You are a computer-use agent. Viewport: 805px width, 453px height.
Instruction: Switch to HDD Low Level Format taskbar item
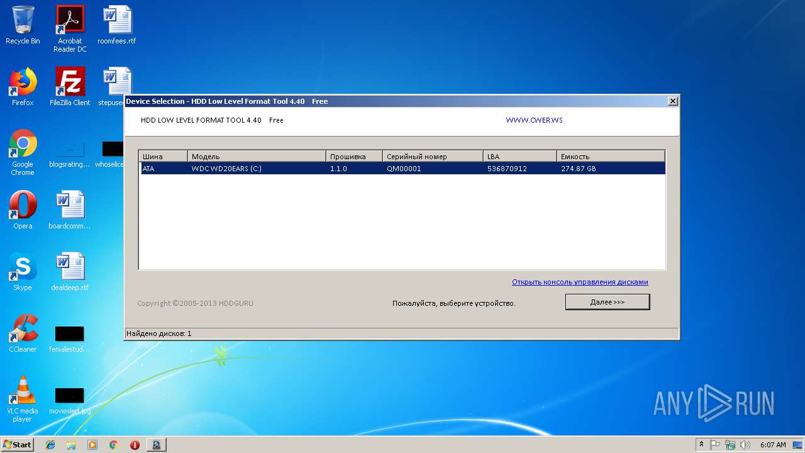coord(156,445)
